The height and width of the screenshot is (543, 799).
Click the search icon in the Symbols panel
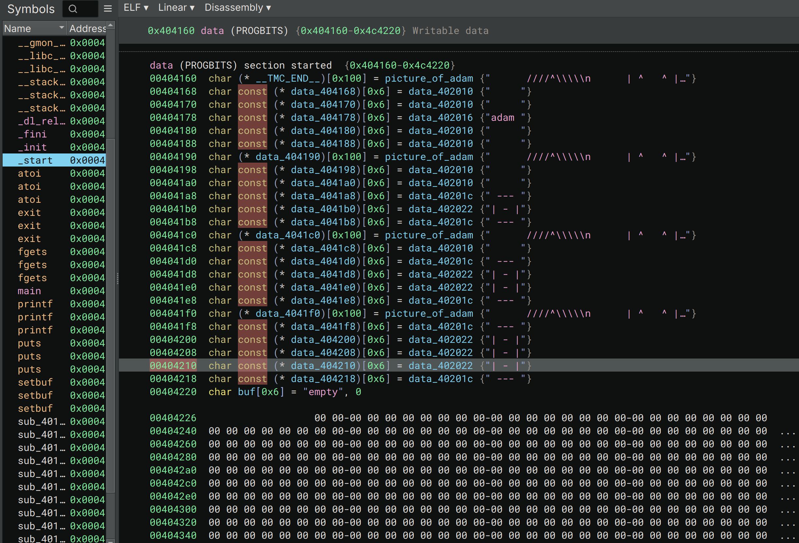point(73,8)
